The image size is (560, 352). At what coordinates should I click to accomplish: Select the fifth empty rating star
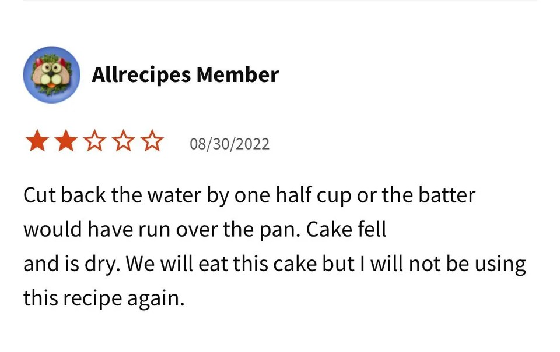coord(152,141)
